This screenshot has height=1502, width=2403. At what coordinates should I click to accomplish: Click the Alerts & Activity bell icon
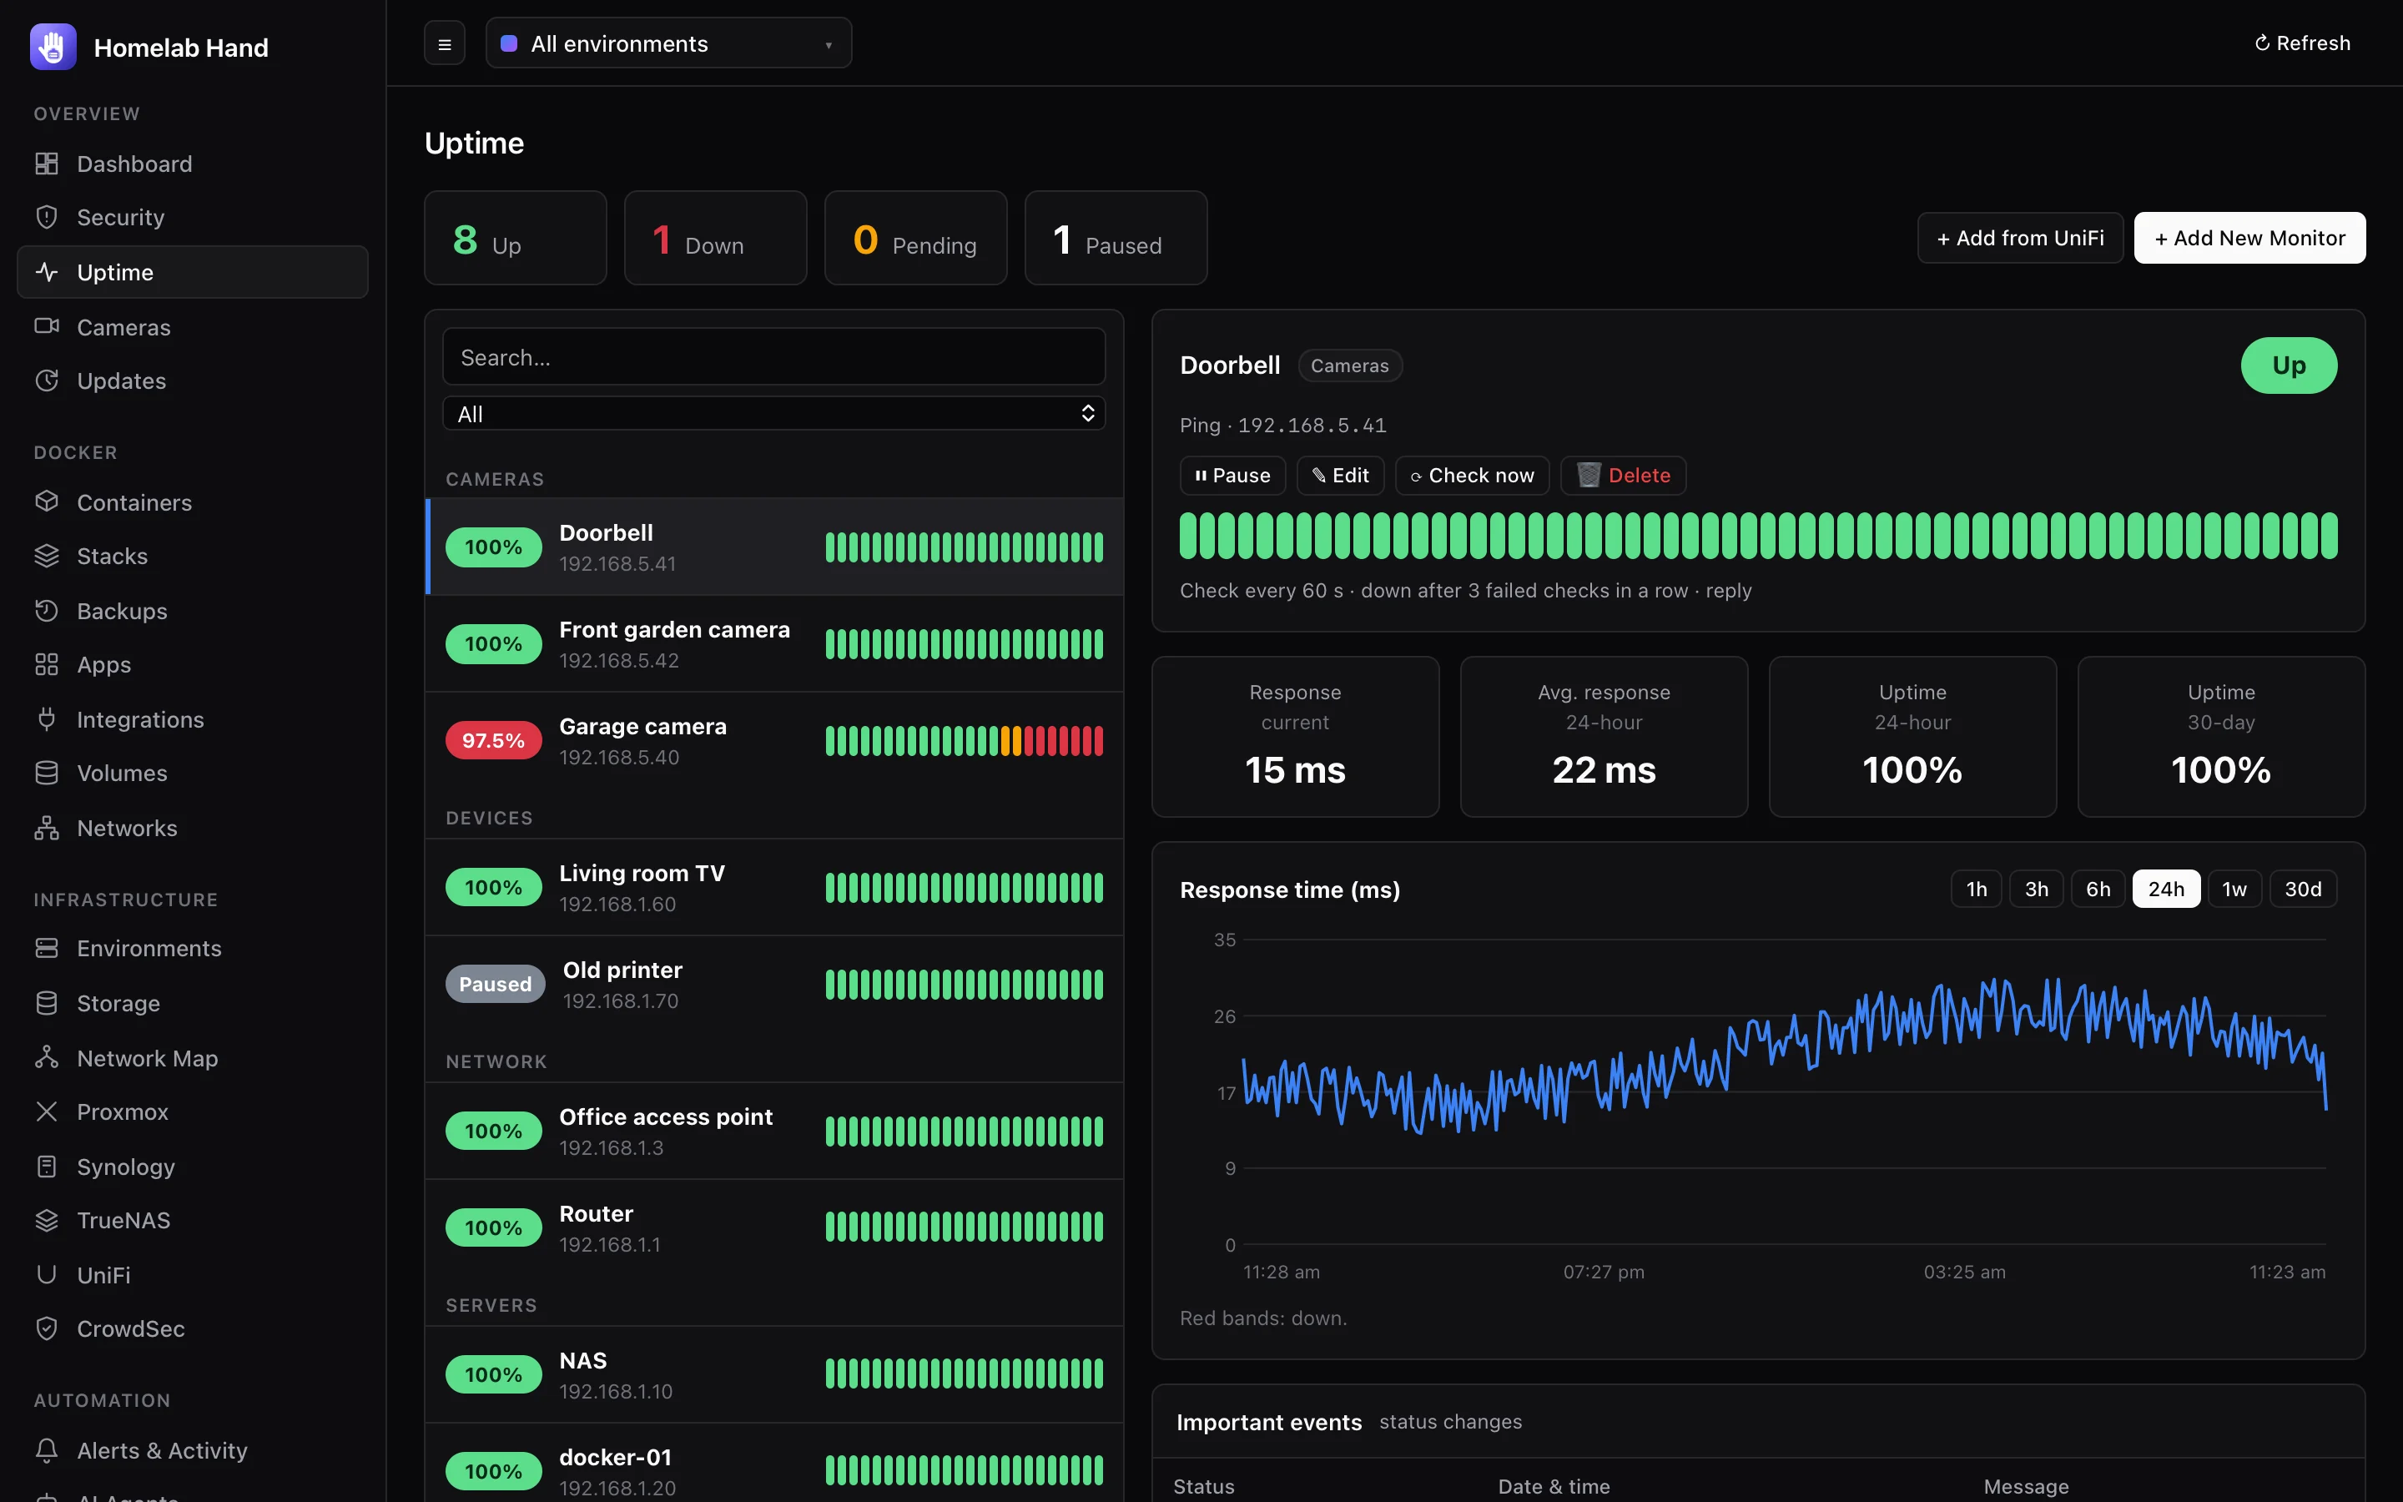(47, 1450)
